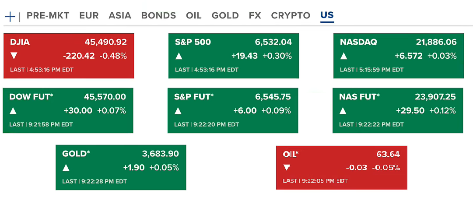Click the up arrow in S&P FUT tile

[179, 111]
